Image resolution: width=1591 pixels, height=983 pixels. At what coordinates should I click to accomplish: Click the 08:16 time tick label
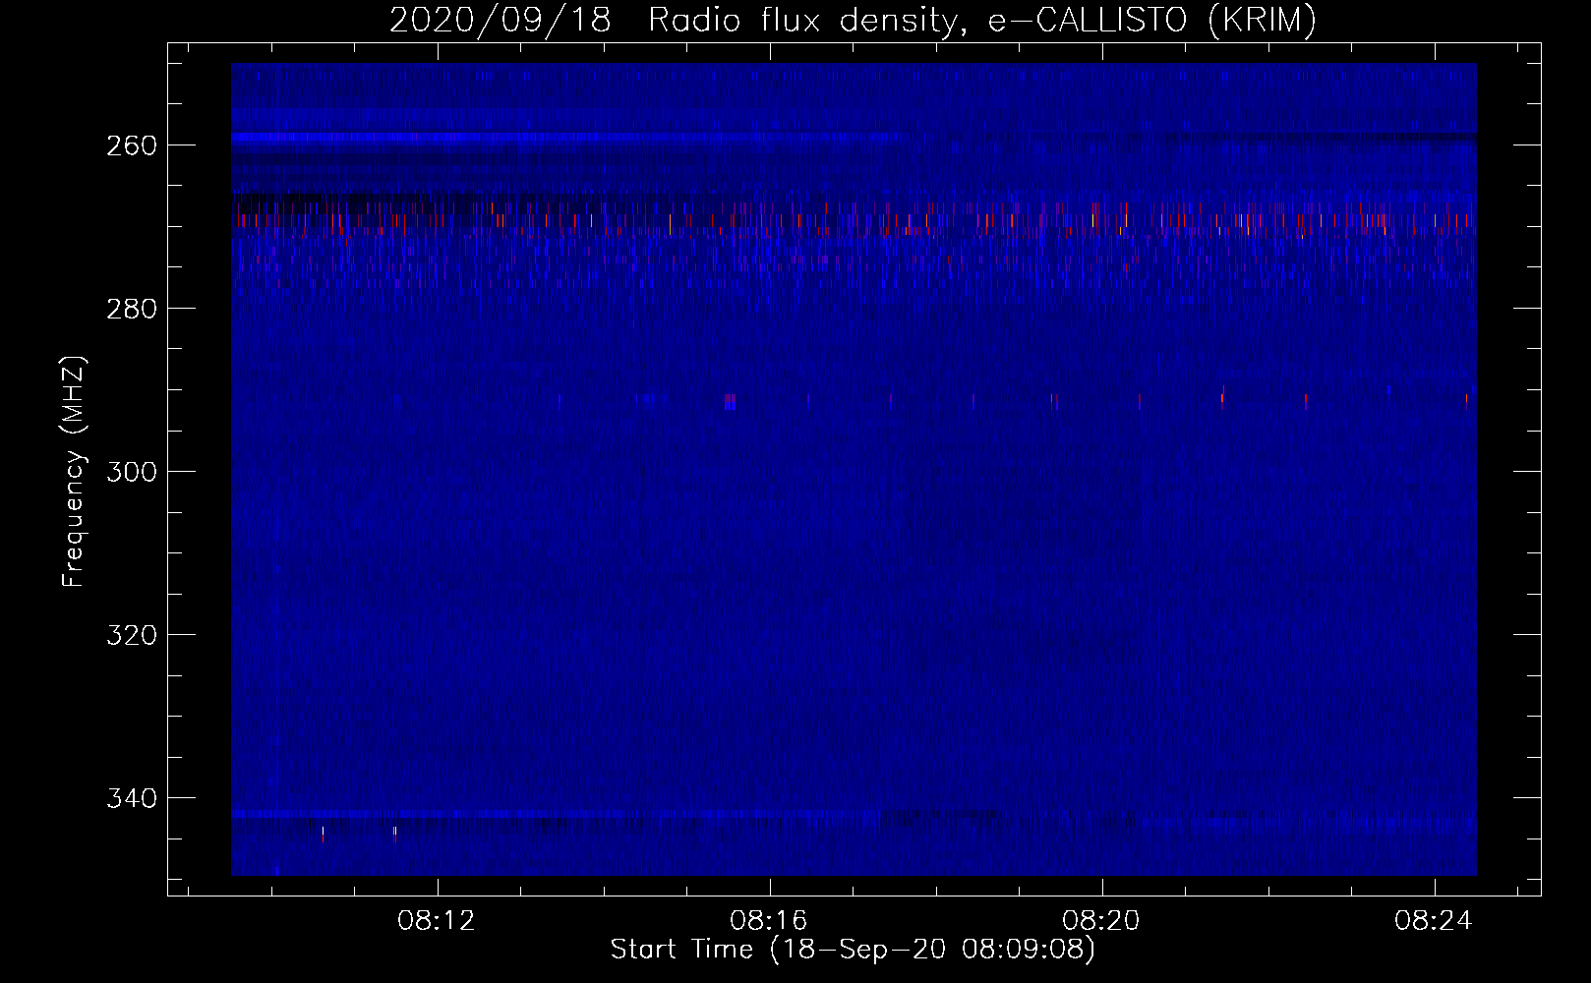click(x=768, y=920)
